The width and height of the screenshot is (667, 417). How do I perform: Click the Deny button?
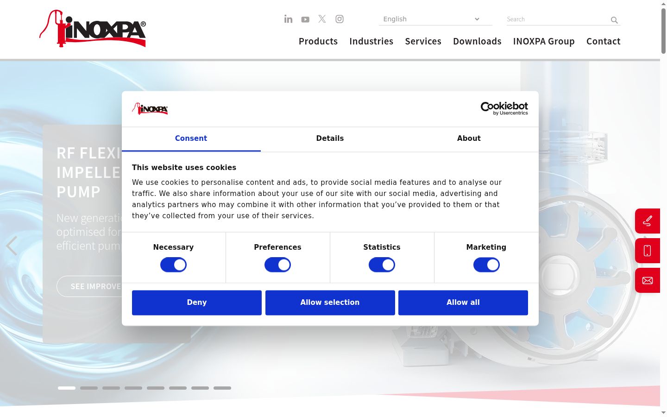(x=197, y=303)
